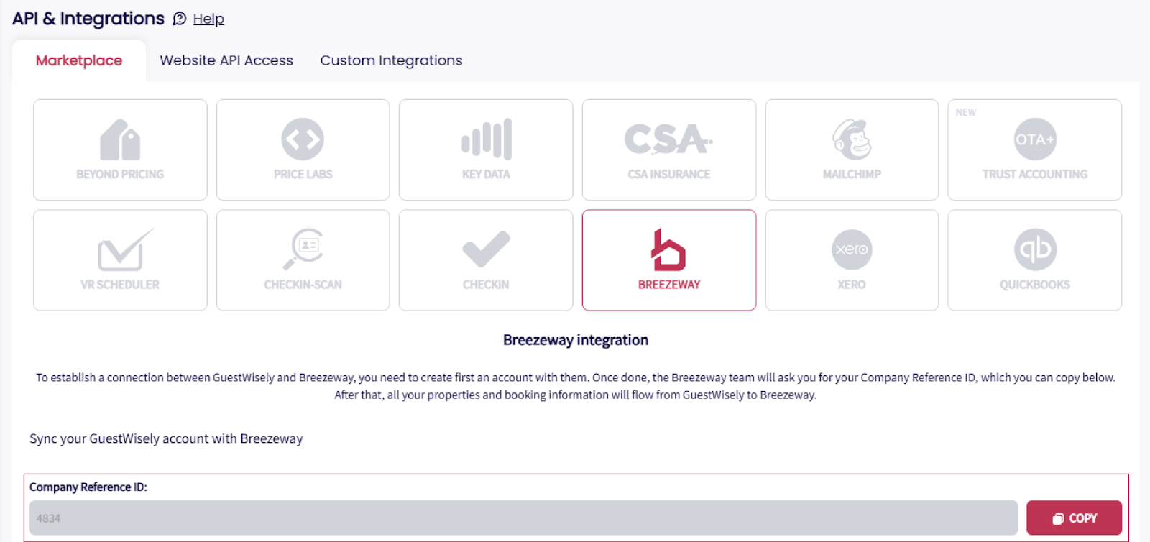1150x542 pixels.
Task: Go to the Custom Integrations tab
Action: point(391,60)
